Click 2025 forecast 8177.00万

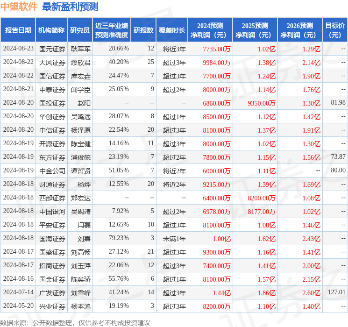pos(262,212)
